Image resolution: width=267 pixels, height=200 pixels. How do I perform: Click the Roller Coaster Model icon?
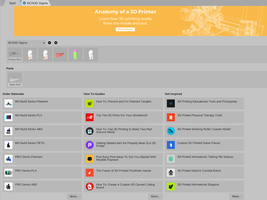pyautogui.click(x=171, y=131)
